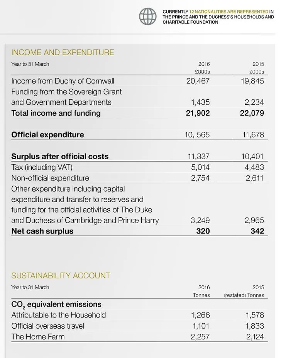Select Total income and funding label
The image size is (281, 358).
click(x=56, y=113)
